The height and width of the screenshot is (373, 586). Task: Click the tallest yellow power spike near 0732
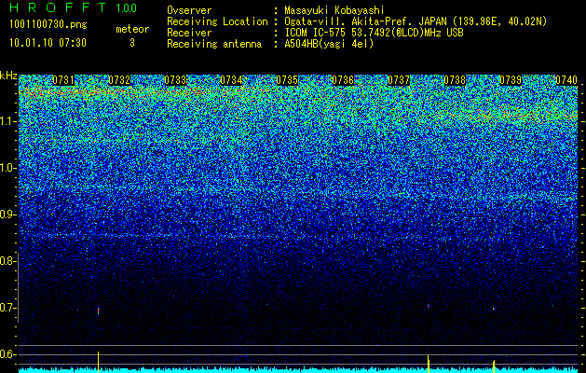pyautogui.click(x=99, y=362)
